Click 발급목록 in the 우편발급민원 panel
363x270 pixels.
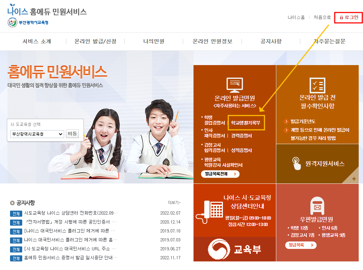pyautogui.click(x=300, y=246)
